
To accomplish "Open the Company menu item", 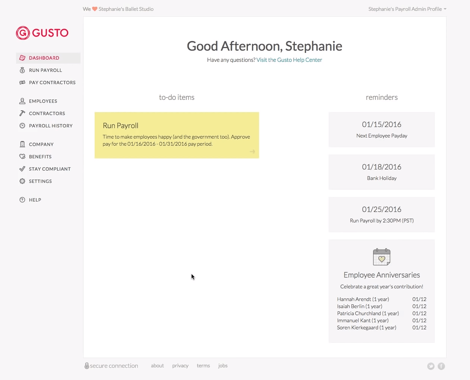I will click(41, 144).
